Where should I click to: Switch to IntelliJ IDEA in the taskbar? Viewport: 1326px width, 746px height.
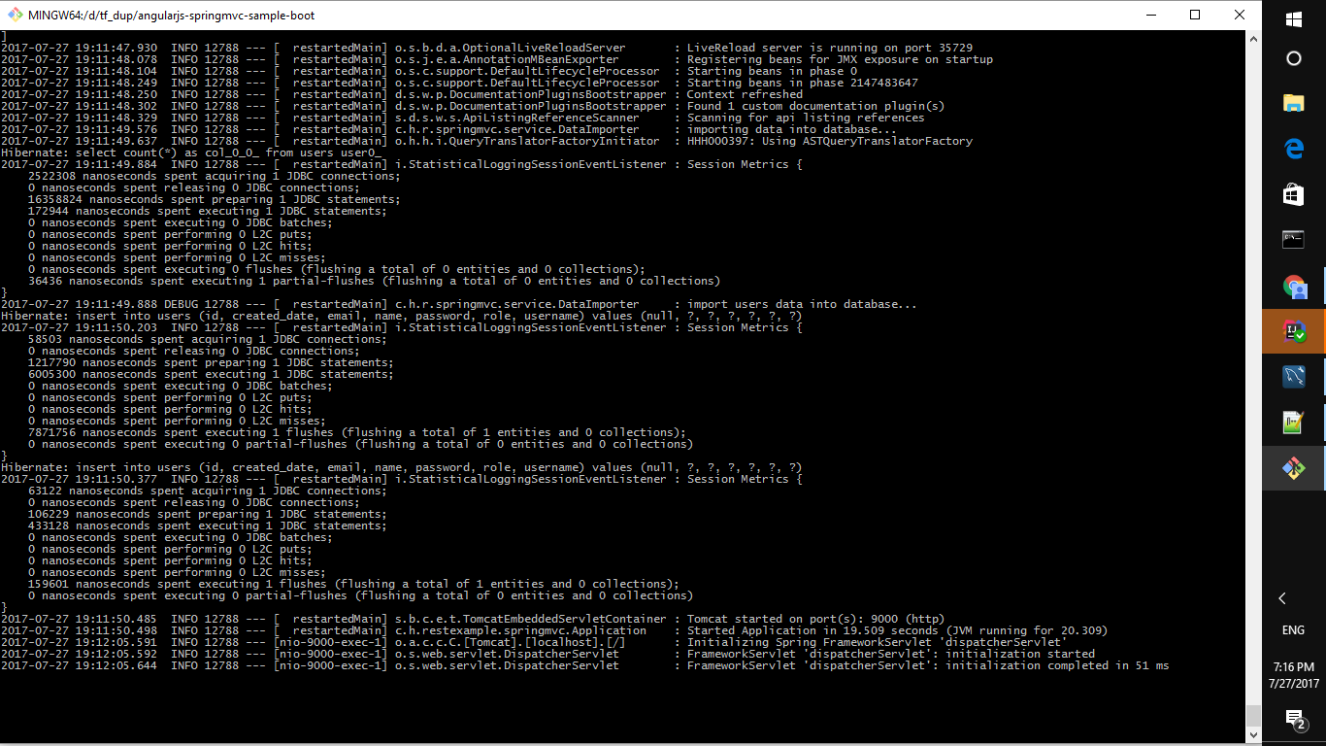[x=1294, y=331]
